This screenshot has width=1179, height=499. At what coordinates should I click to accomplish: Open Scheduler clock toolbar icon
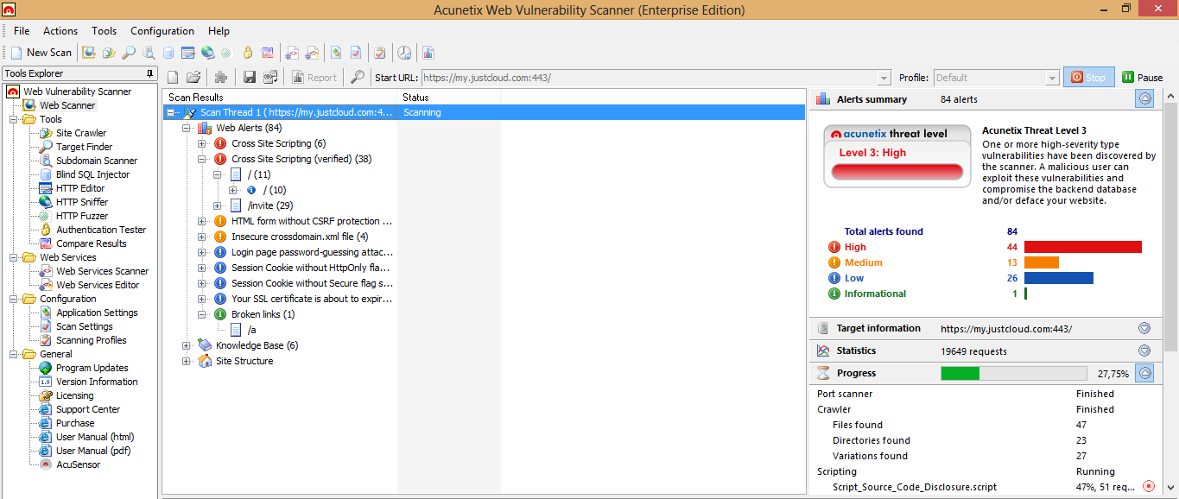tap(404, 53)
